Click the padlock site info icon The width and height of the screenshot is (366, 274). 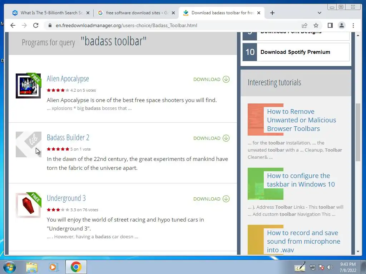tap(50, 25)
